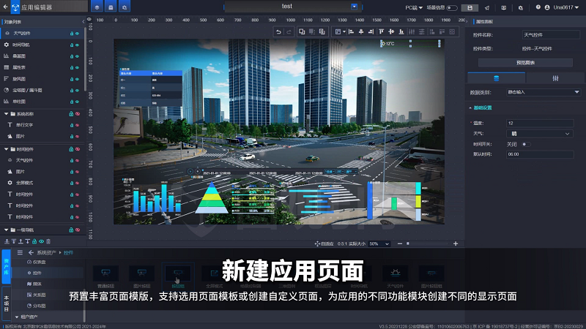Collapse the 系统名称 group

(6, 114)
